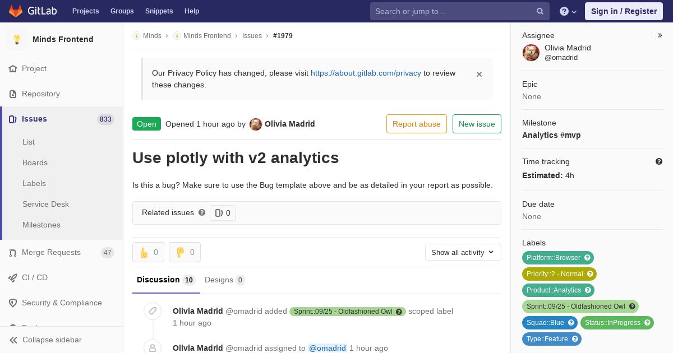Open the Projects menu

[x=85, y=11]
